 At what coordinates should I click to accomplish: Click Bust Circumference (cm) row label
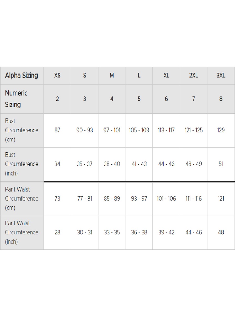click(x=22, y=130)
